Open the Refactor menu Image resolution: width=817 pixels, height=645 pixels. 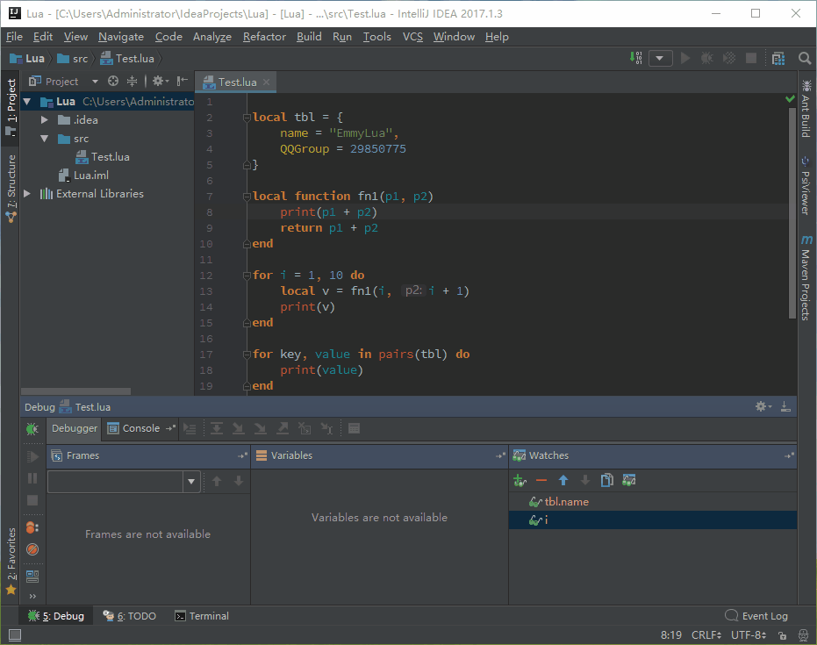coord(264,37)
